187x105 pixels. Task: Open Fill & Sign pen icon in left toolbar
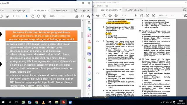pyautogui.click(x=77, y=16)
